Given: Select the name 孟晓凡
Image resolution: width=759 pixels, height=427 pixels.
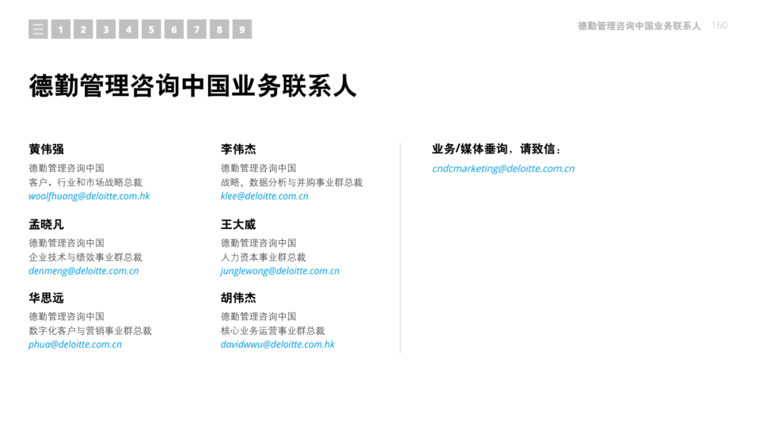Looking at the screenshot, I should [46, 224].
